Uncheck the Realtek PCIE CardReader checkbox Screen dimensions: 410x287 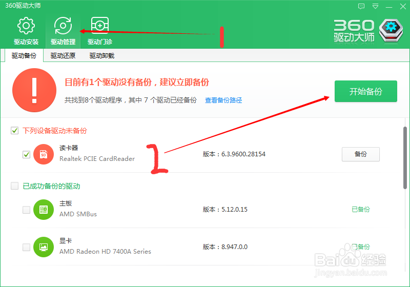coord(27,154)
